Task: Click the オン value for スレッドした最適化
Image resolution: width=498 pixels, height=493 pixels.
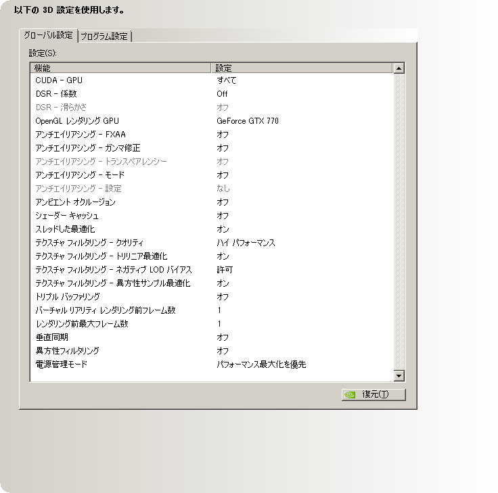Action: [223, 229]
